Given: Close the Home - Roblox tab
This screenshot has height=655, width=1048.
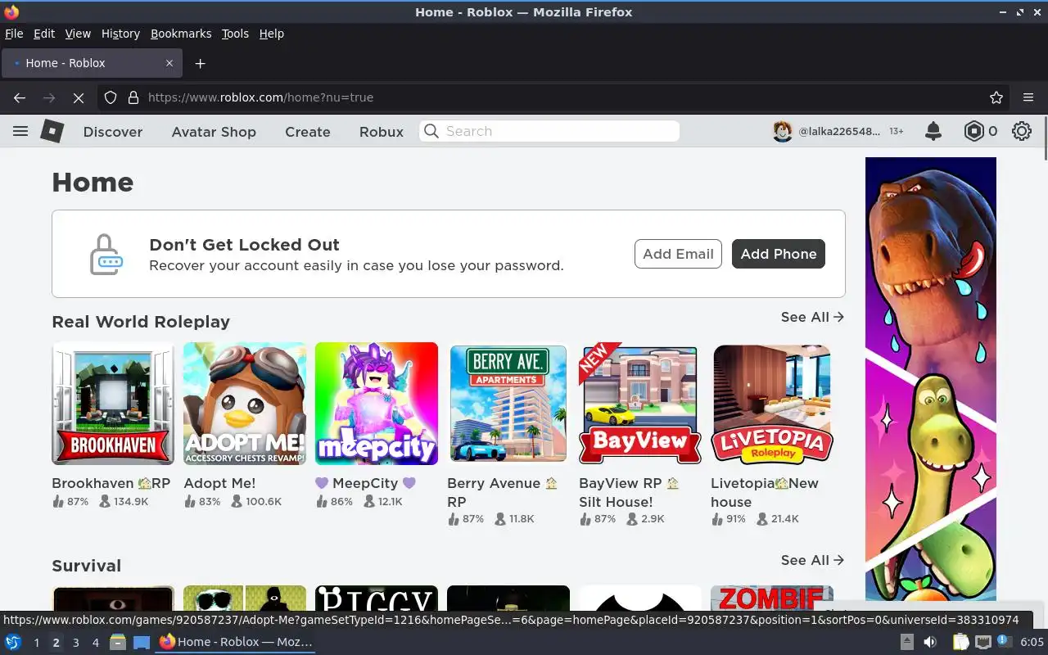Looking at the screenshot, I should [169, 63].
